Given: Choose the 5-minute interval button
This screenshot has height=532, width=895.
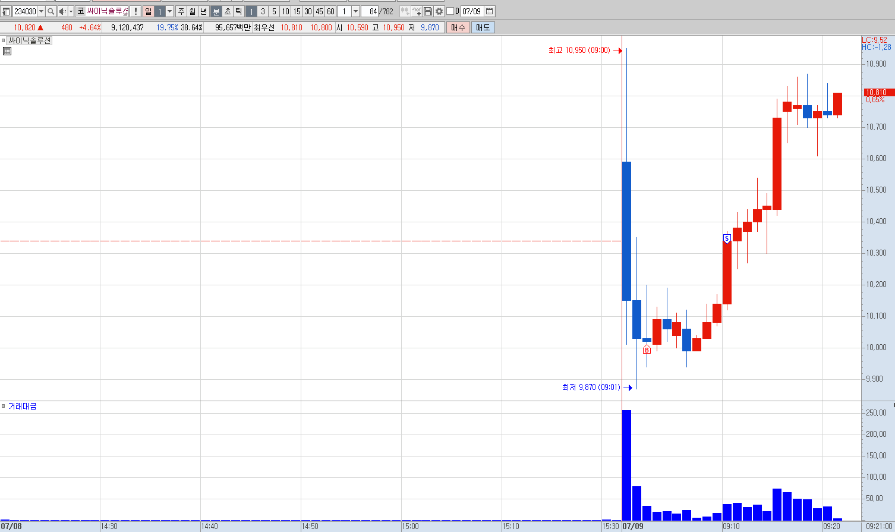Looking at the screenshot, I should click(x=274, y=11).
